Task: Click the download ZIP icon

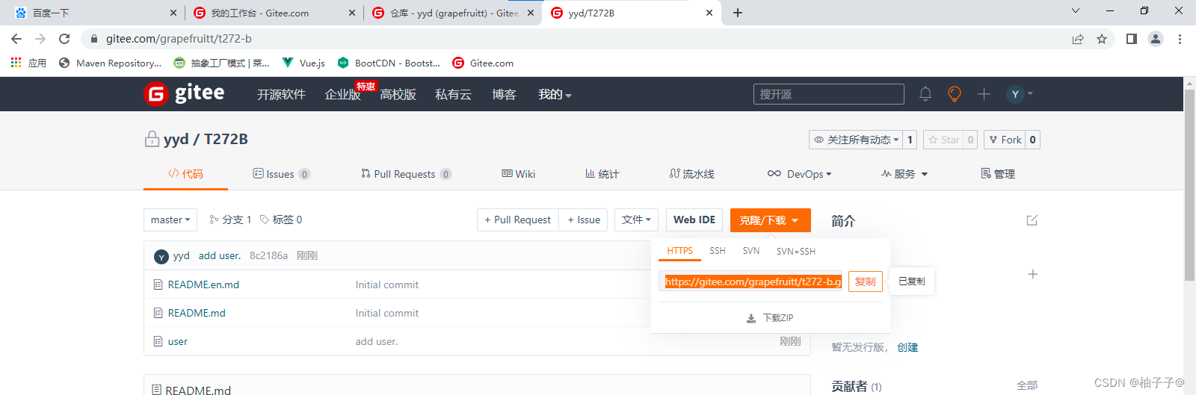Action: 751,318
